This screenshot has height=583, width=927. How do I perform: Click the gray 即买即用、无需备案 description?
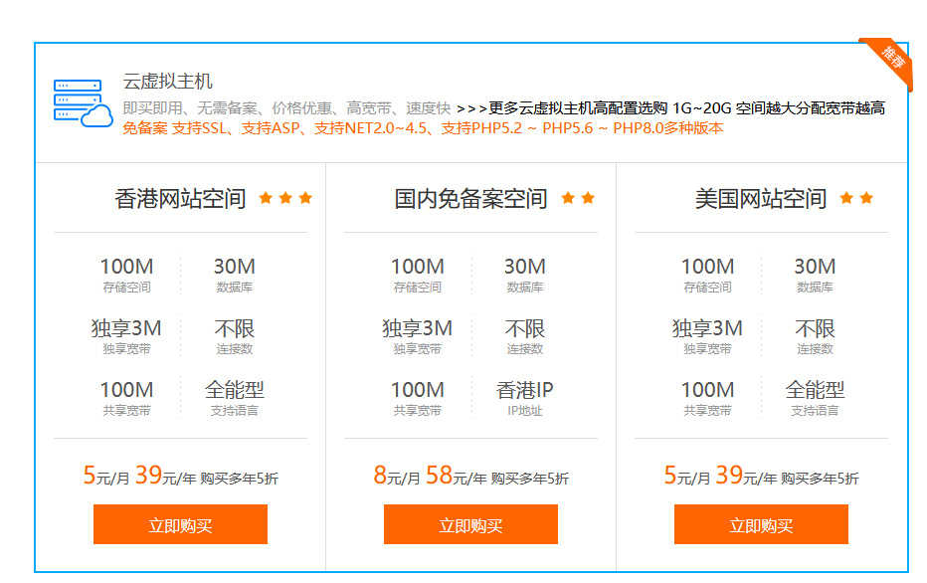coord(286,108)
